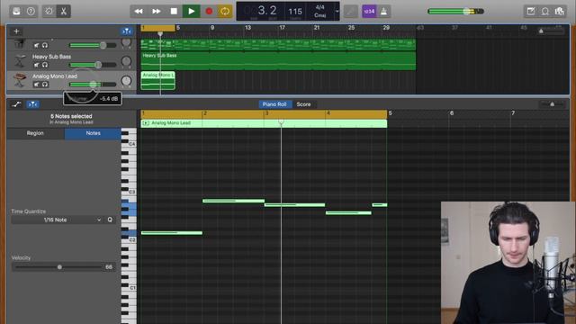
Task: Click the Analog Mono Lead volume slider
Action: tap(93, 85)
